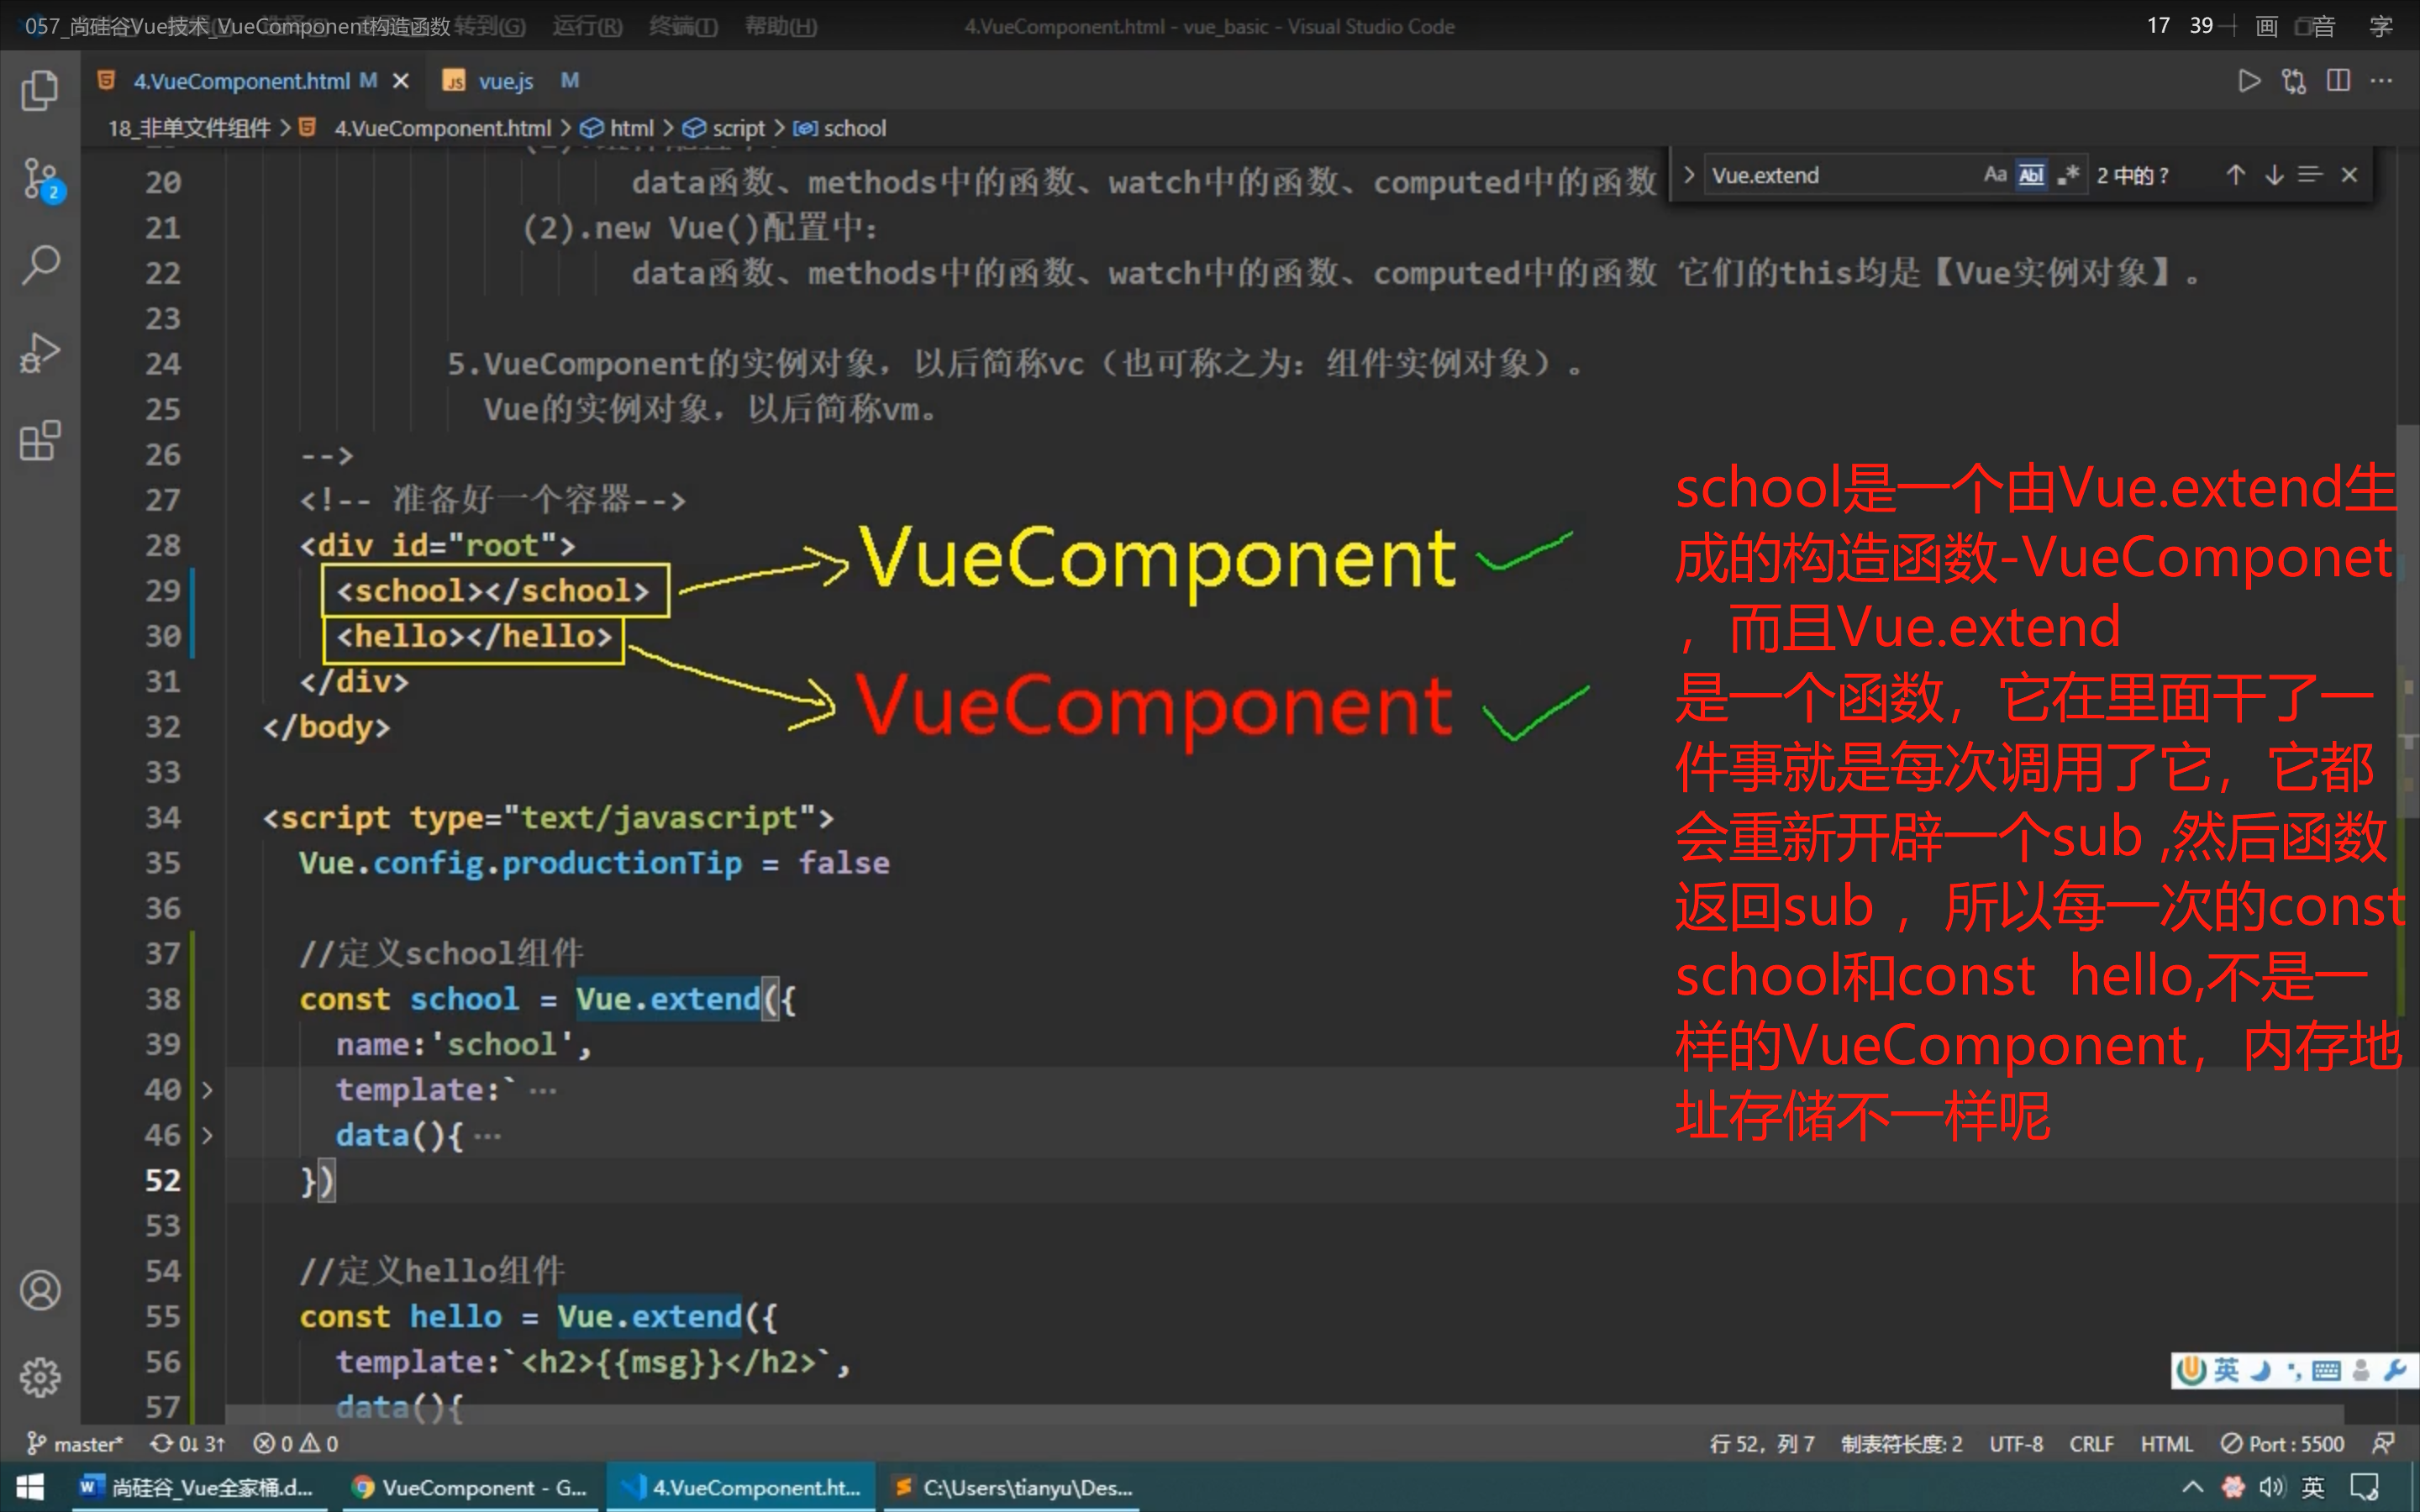Toggle Match Case in find widget
Screen dimensions: 2420x1512
coord(1995,175)
